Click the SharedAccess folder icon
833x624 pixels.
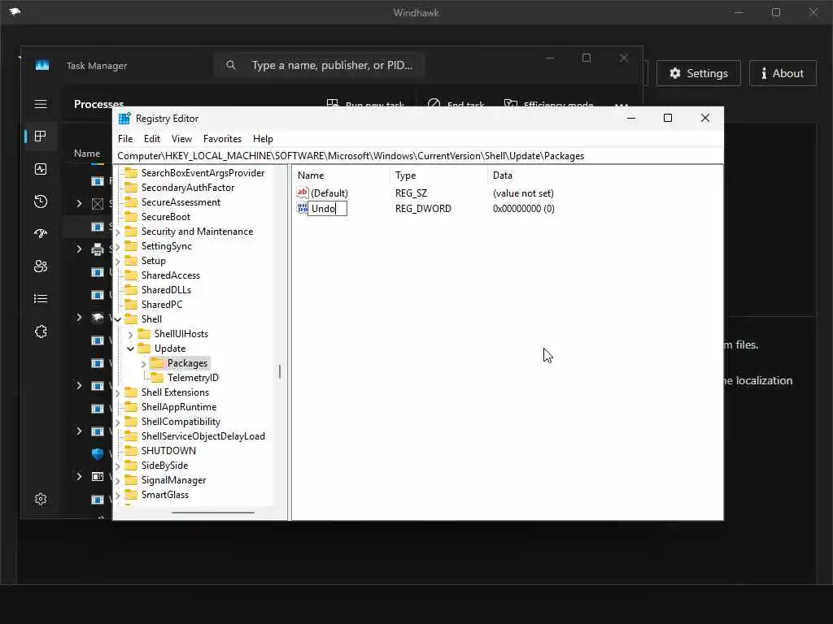tap(131, 275)
